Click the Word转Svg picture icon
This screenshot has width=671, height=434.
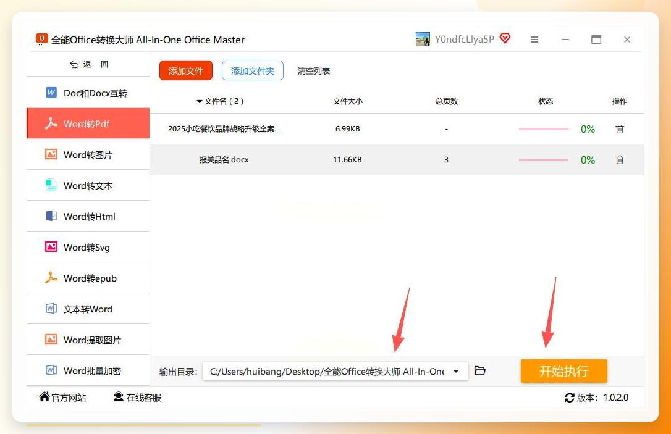(x=51, y=247)
